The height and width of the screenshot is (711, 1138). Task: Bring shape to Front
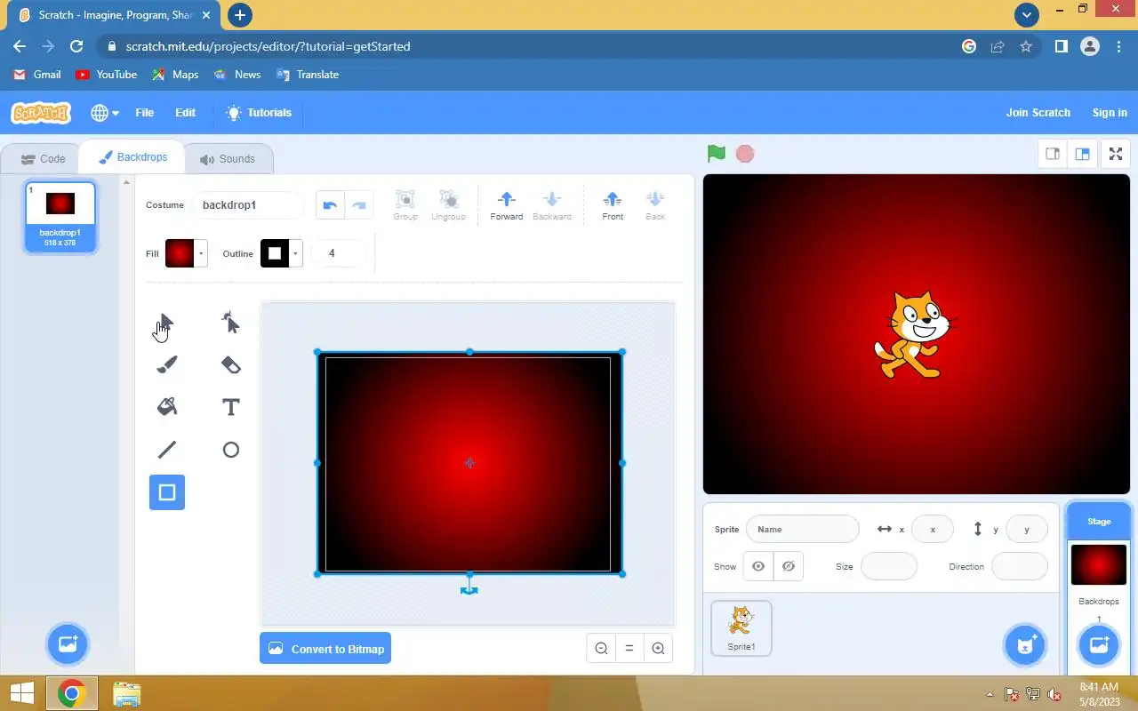613,205
